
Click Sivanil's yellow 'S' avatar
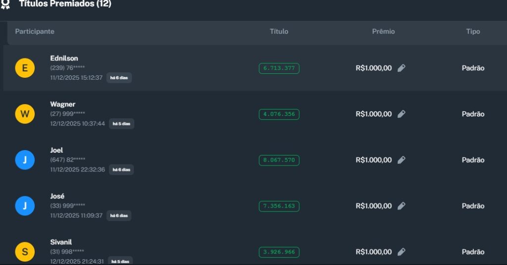tap(25, 252)
